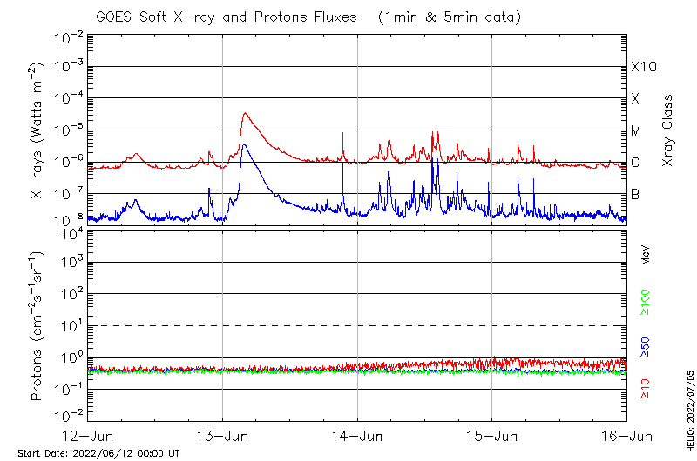Click the 'MeV' unit label
Viewport: 697px width, 461px height.
click(x=646, y=255)
